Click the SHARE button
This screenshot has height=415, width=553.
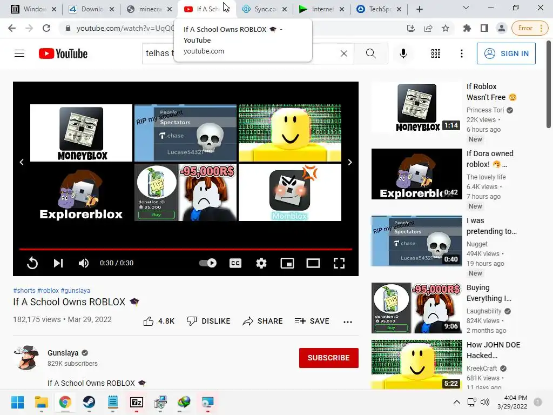(x=263, y=321)
